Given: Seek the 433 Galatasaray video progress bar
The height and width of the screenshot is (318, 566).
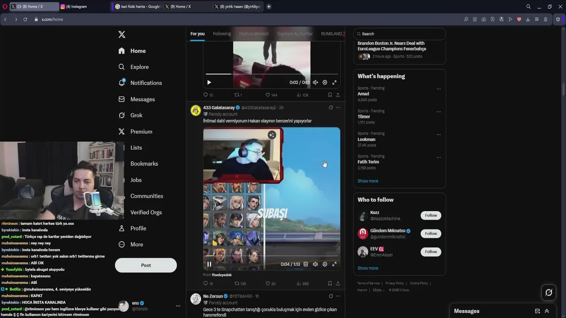Looking at the screenshot, I should [272, 256].
